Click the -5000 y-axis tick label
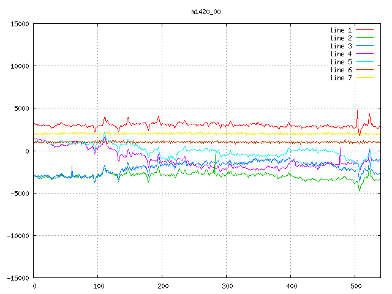392x294 pixels. 20,193
